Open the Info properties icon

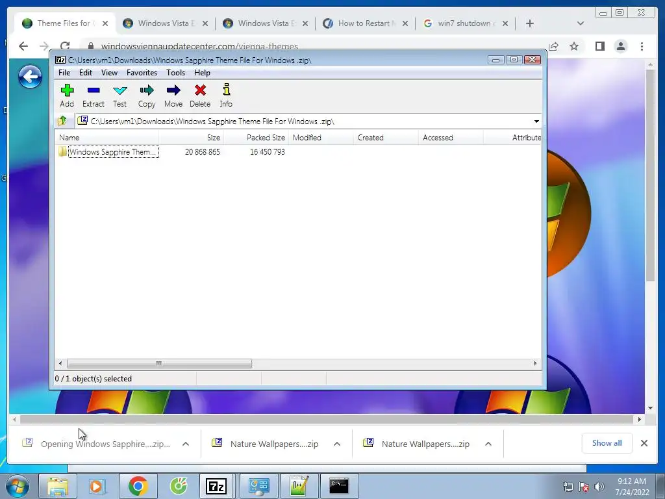point(226,96)
